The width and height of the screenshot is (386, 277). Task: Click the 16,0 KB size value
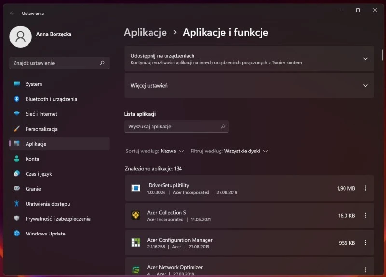[346, 215]
